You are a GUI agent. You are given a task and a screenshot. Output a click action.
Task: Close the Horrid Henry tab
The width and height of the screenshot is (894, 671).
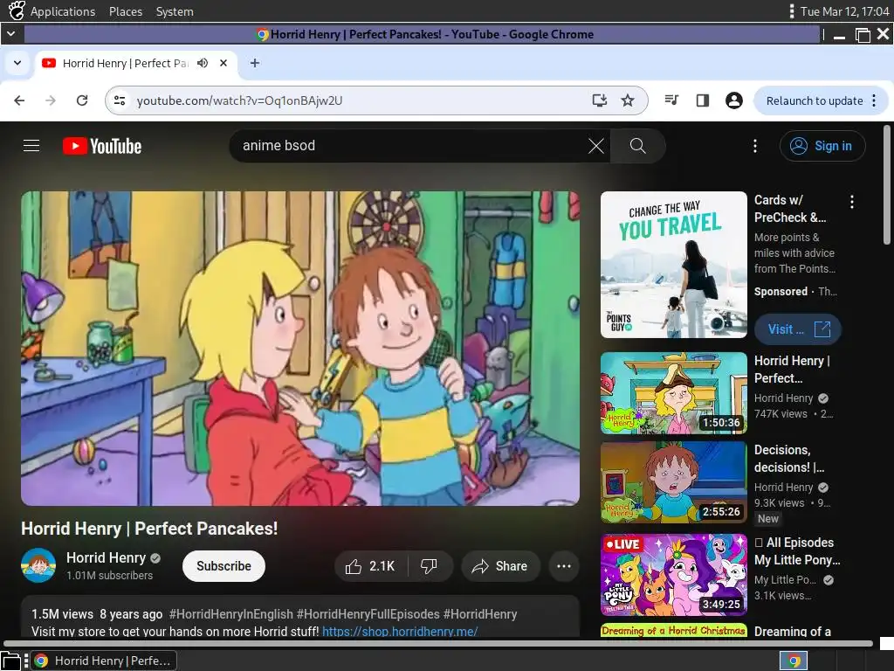pos(223,63)
